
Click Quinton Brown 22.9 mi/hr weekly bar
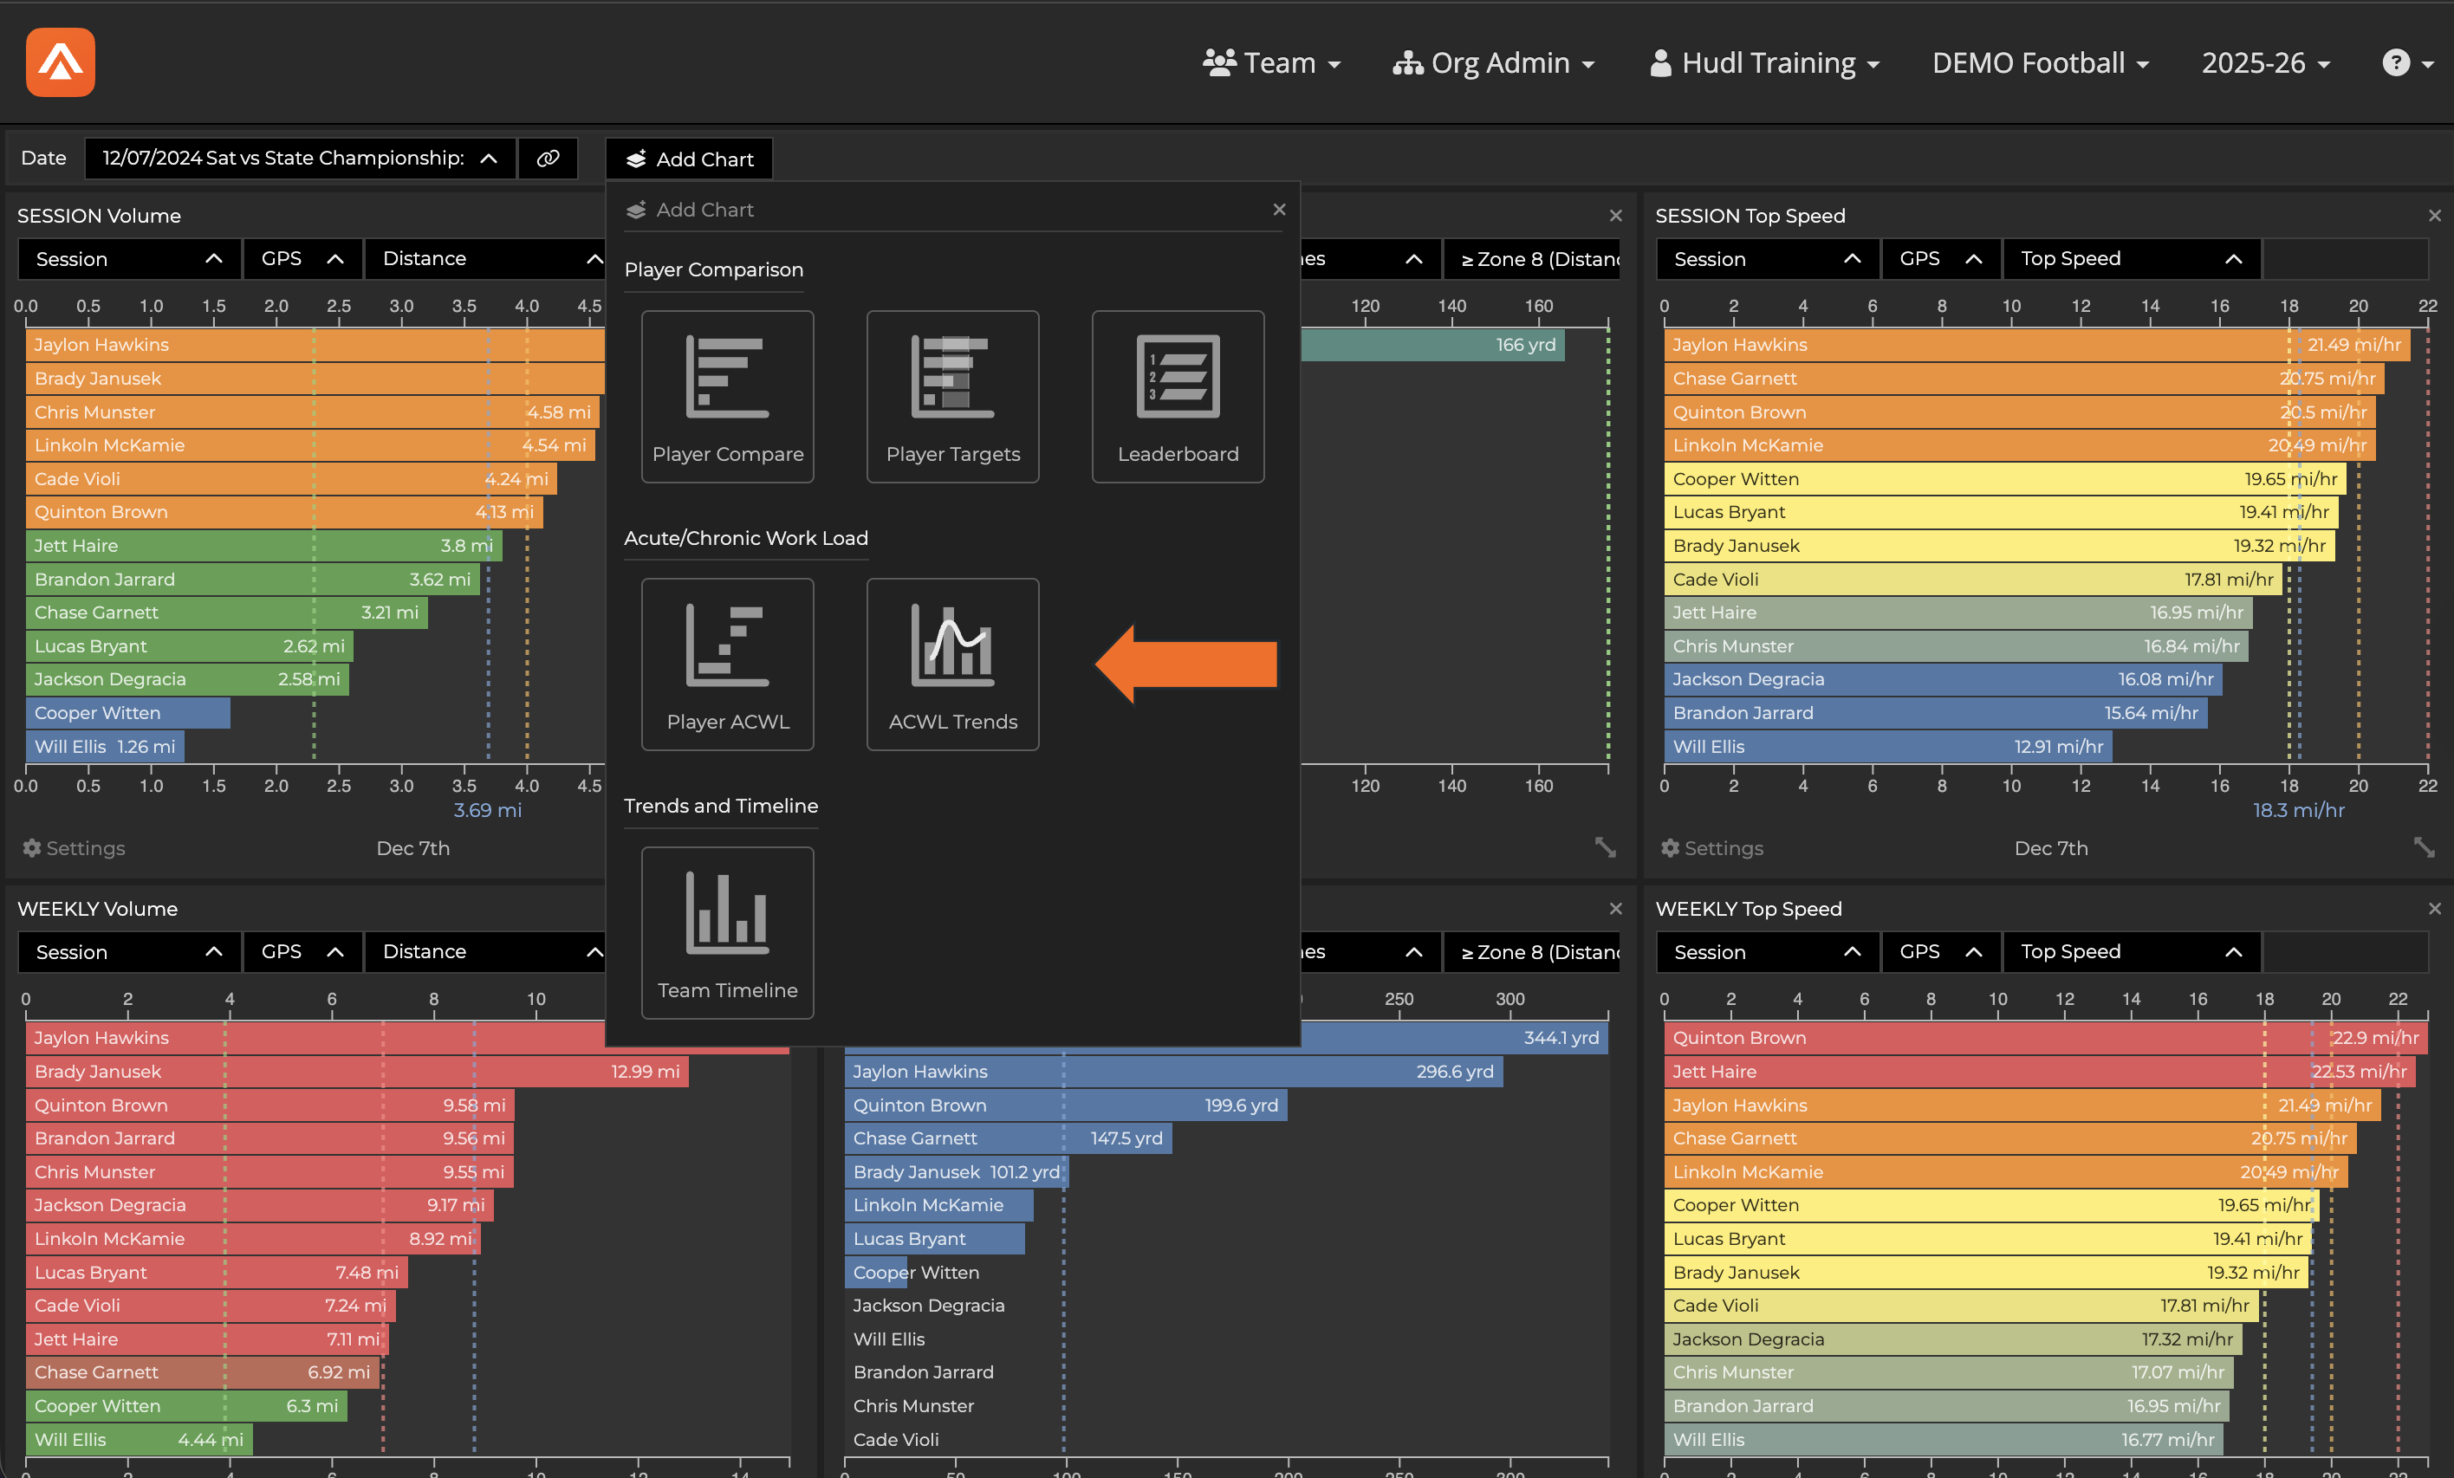point(2047,1038)
